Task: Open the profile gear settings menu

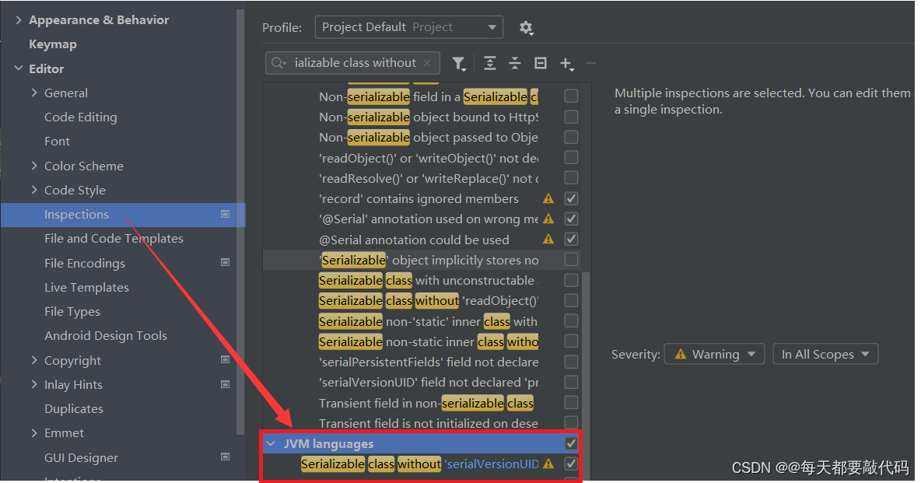Action: (x=526, y=28)
